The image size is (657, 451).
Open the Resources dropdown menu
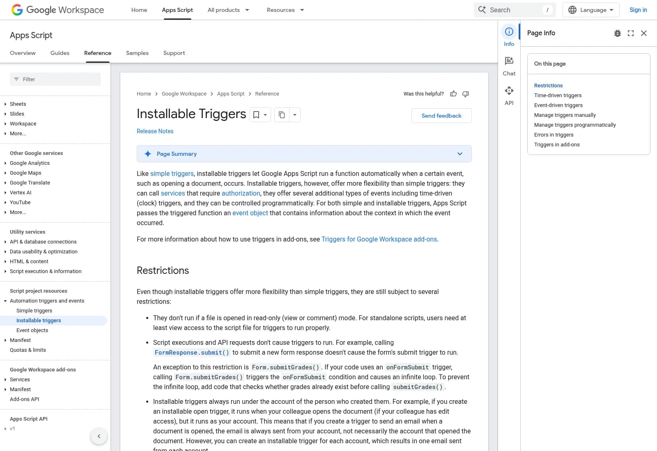285,10
